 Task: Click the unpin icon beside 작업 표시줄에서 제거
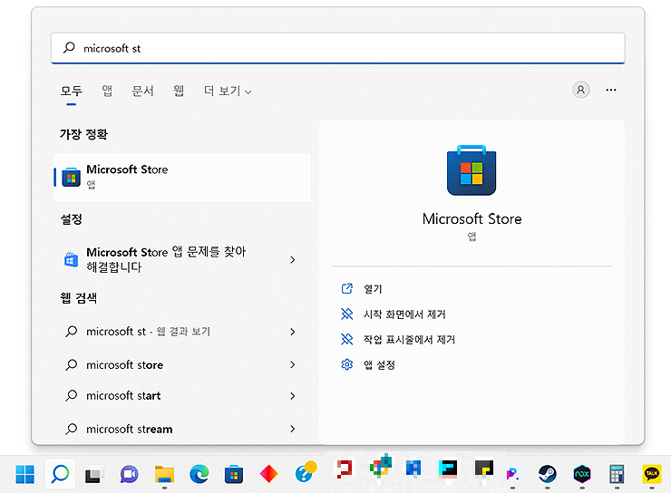(347, 340)
